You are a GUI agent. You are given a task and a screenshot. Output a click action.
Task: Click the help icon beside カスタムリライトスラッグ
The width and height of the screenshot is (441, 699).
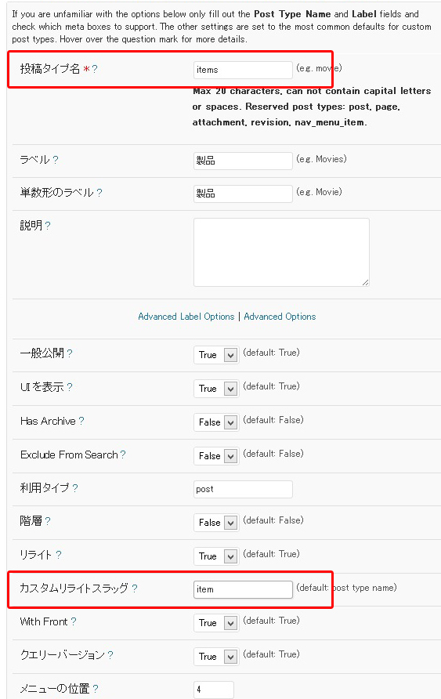pyautogui.click(x=135, y=589)
